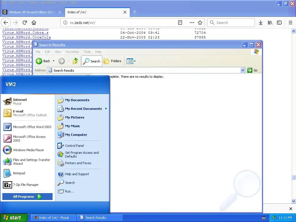Screen dimensions: 296x222
Task: Open Explorer Address bar dropdown
Action: 243,71
